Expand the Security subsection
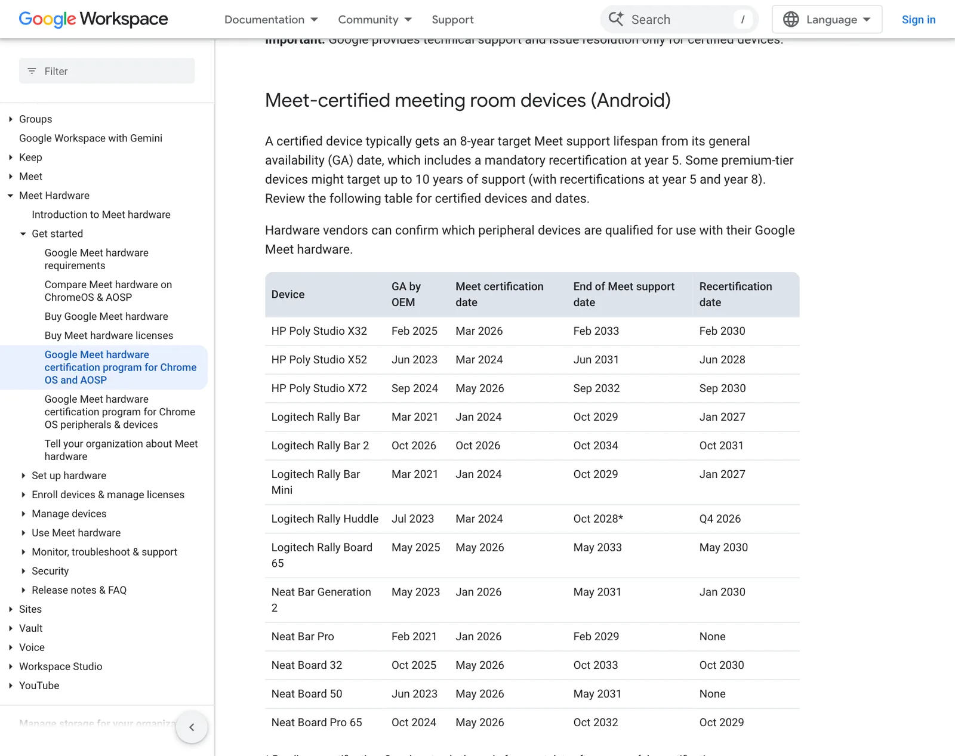Viewport: 955px width, 756px height. coord(23,571)
